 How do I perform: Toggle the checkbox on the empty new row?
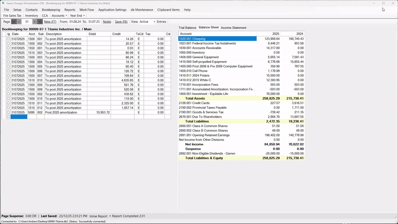pyautogui.click(x=8, y=117)
